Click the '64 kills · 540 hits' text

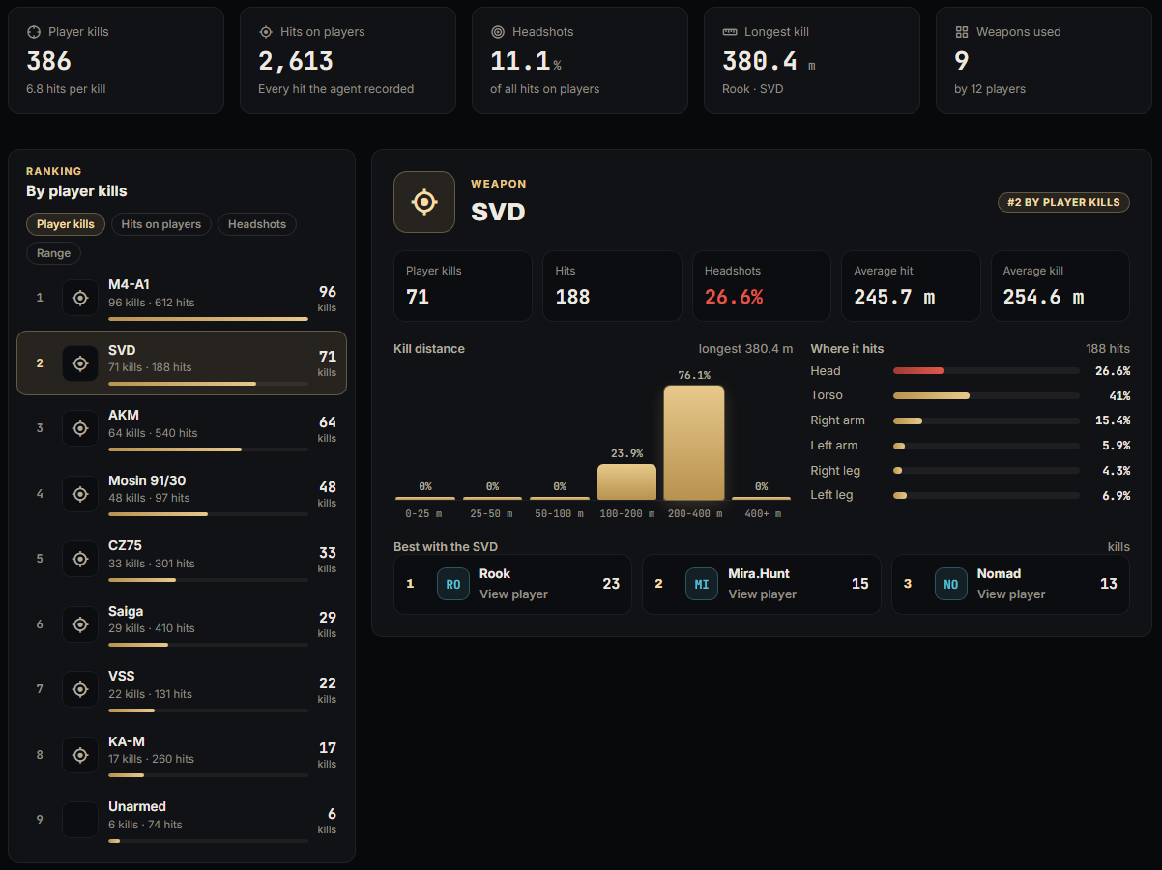(x=153, y=433)
